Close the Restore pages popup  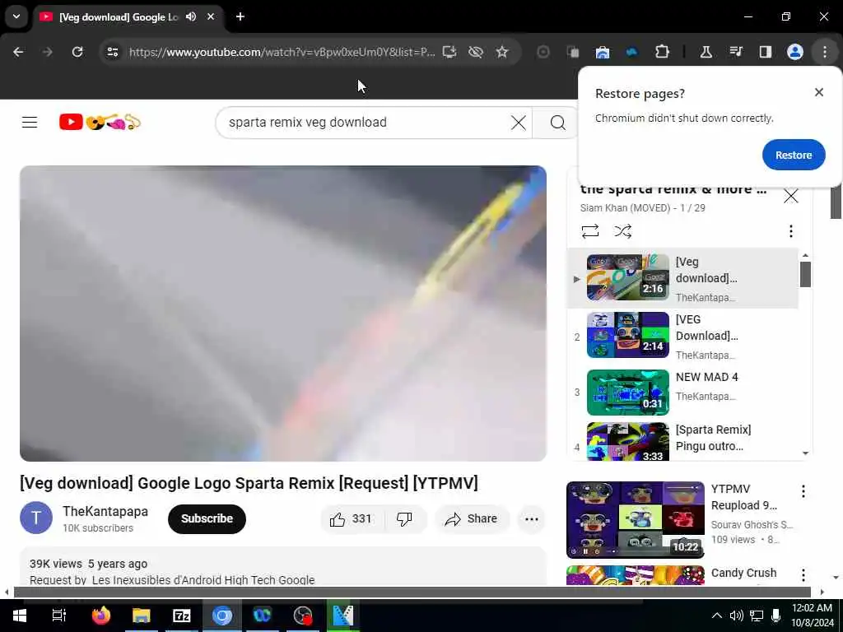pyautogui.click(x=819, y=92)
